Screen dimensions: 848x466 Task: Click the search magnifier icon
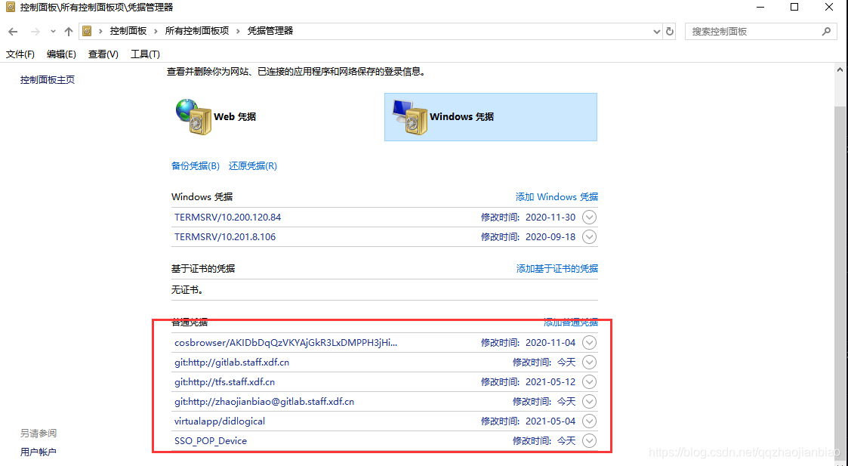pyautogui.click(x=826, y=32)
